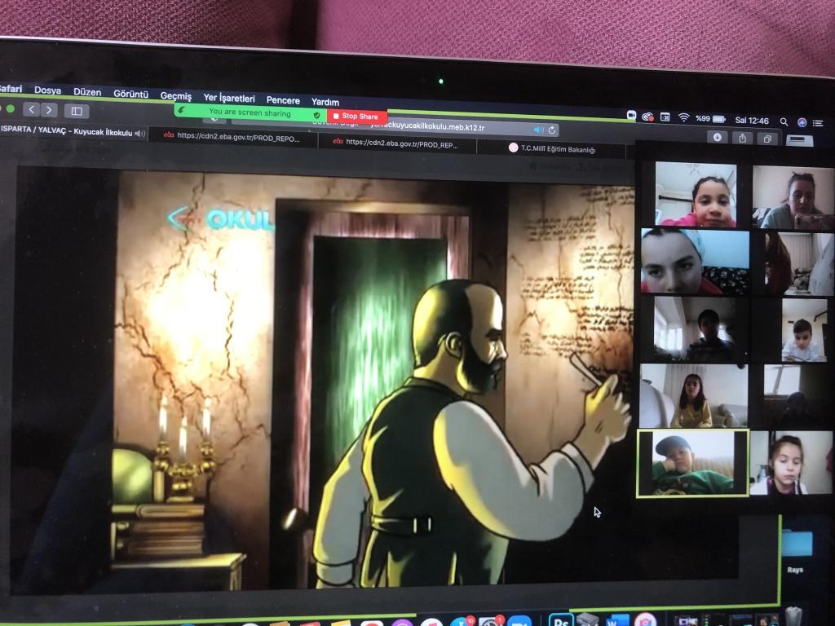The image size is (835, 626).
Task: Open the Safari downloads icon
Action: click(718, 137)
